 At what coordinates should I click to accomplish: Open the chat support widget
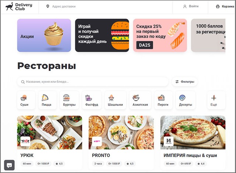pyautogui.click(x=9, y=165)
